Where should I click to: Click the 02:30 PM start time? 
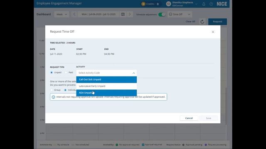click(81, 54)
